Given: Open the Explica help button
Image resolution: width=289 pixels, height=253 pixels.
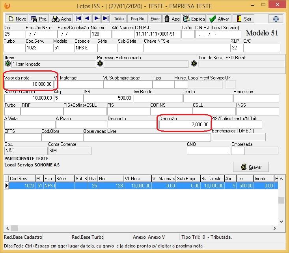Looking at the screenshot, I should (194, 19).
